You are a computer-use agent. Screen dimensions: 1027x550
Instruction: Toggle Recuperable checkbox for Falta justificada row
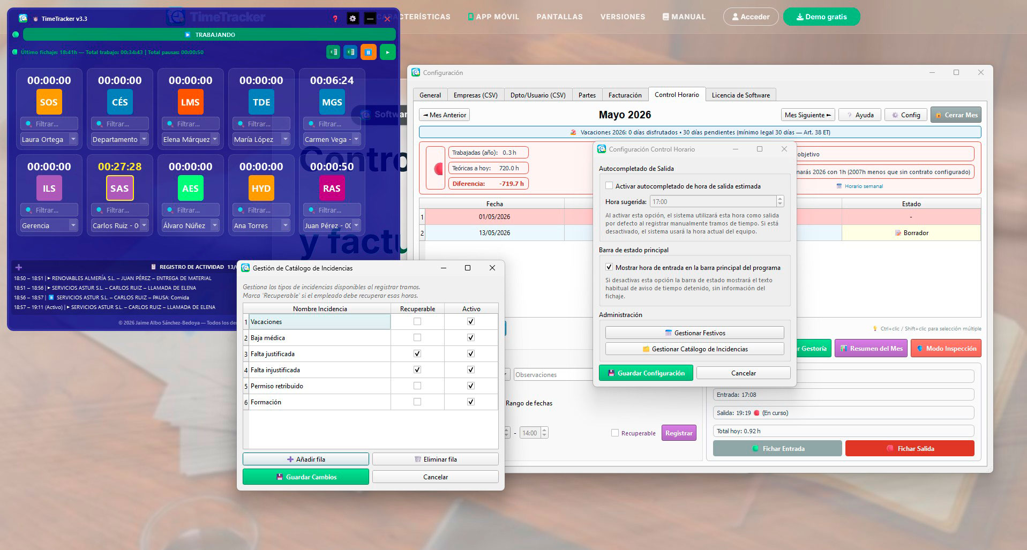point(417,353)
